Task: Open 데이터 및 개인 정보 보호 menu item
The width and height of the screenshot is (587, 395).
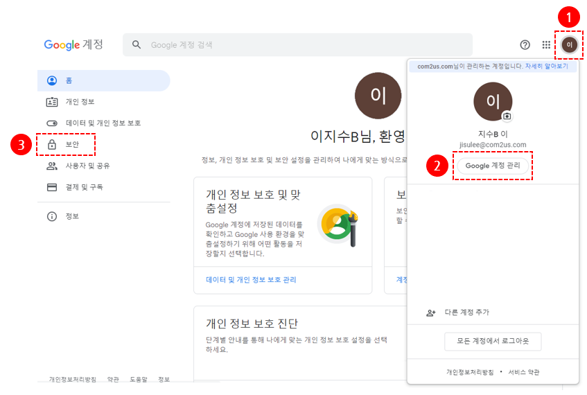Action: pyautogui.click(x=104, y=123)
